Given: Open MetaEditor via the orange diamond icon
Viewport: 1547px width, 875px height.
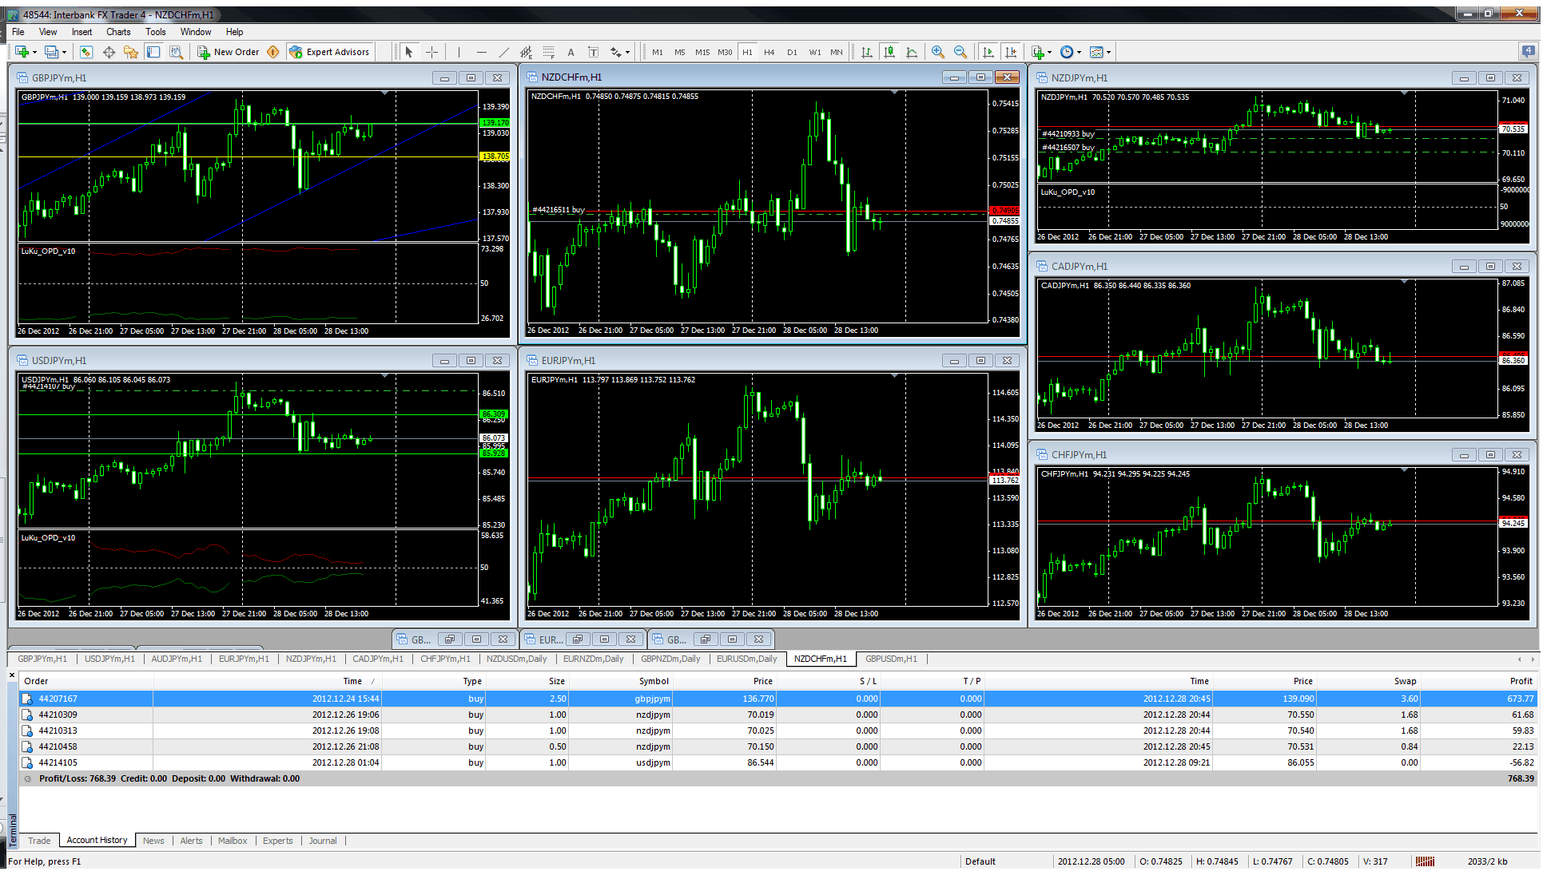Looking at the screenshot, I should (273, 52).
